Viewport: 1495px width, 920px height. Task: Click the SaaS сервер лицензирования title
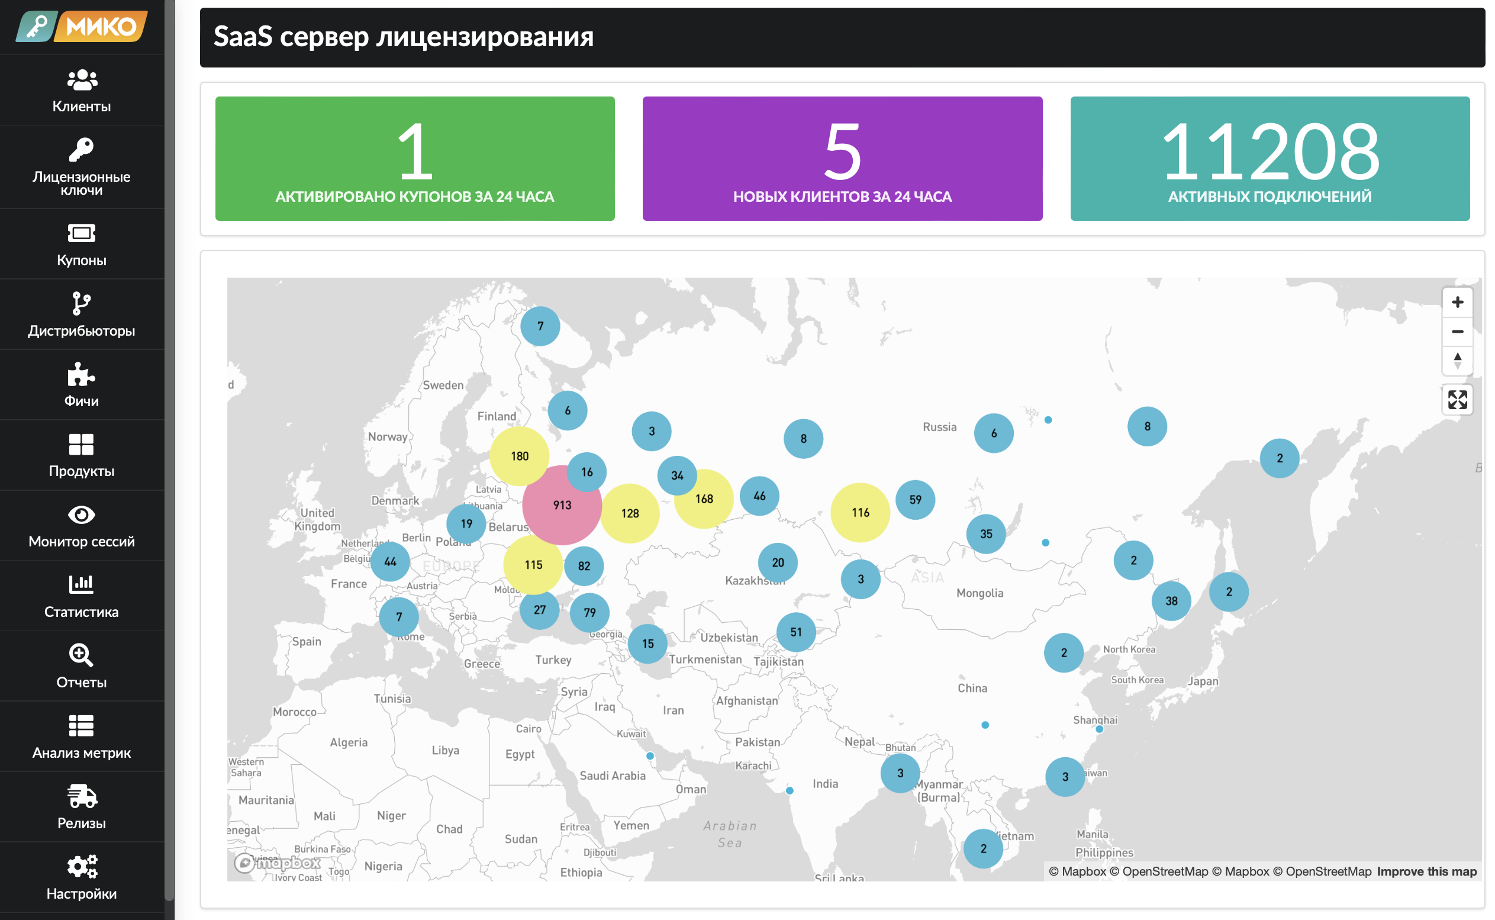click(403, 37)
